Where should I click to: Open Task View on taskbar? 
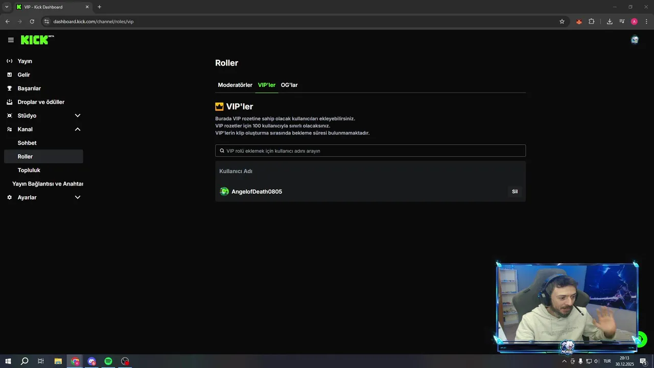41,361
